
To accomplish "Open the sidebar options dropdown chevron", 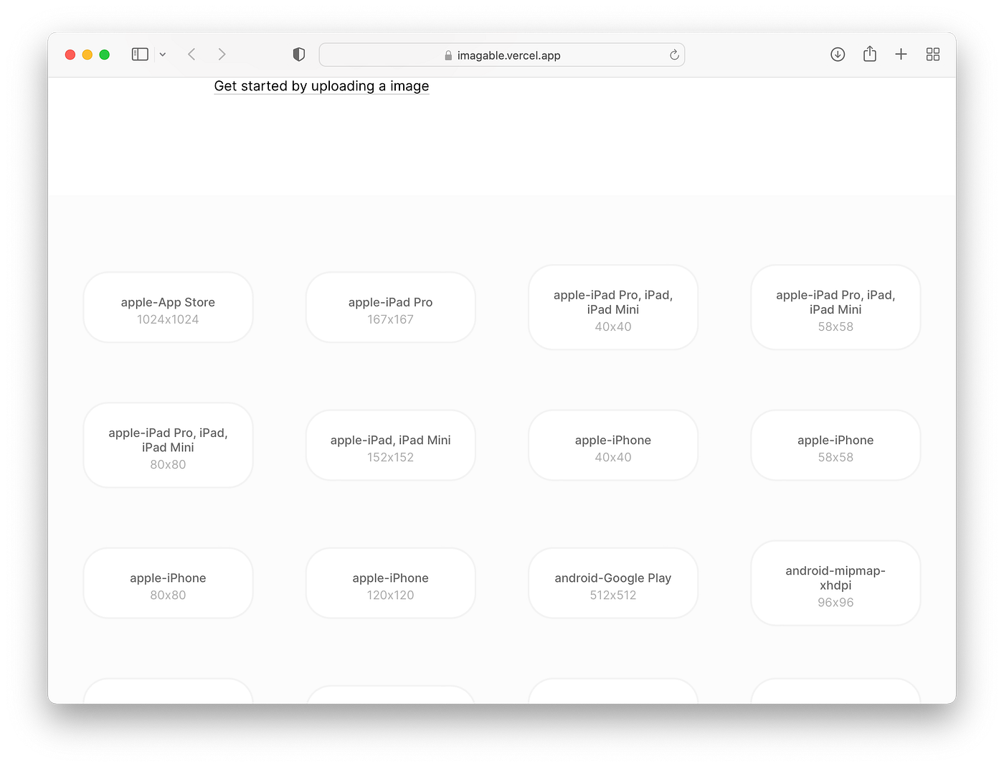I will (x=163, y=55).
